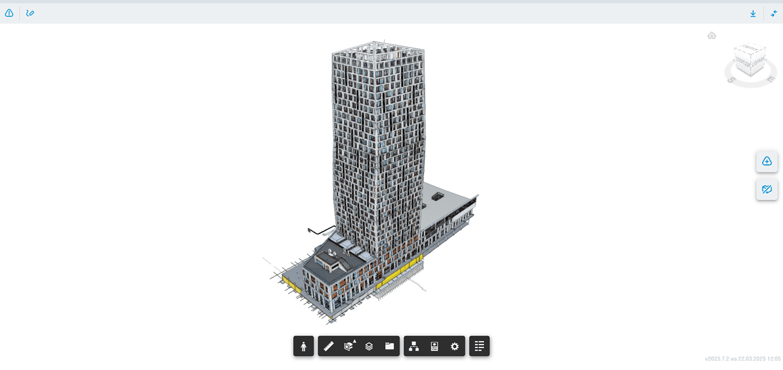Image resolution: width=783 pixels, height=370 pixels.
Task: Open a model using the folder icon
Action: (388, 346)
